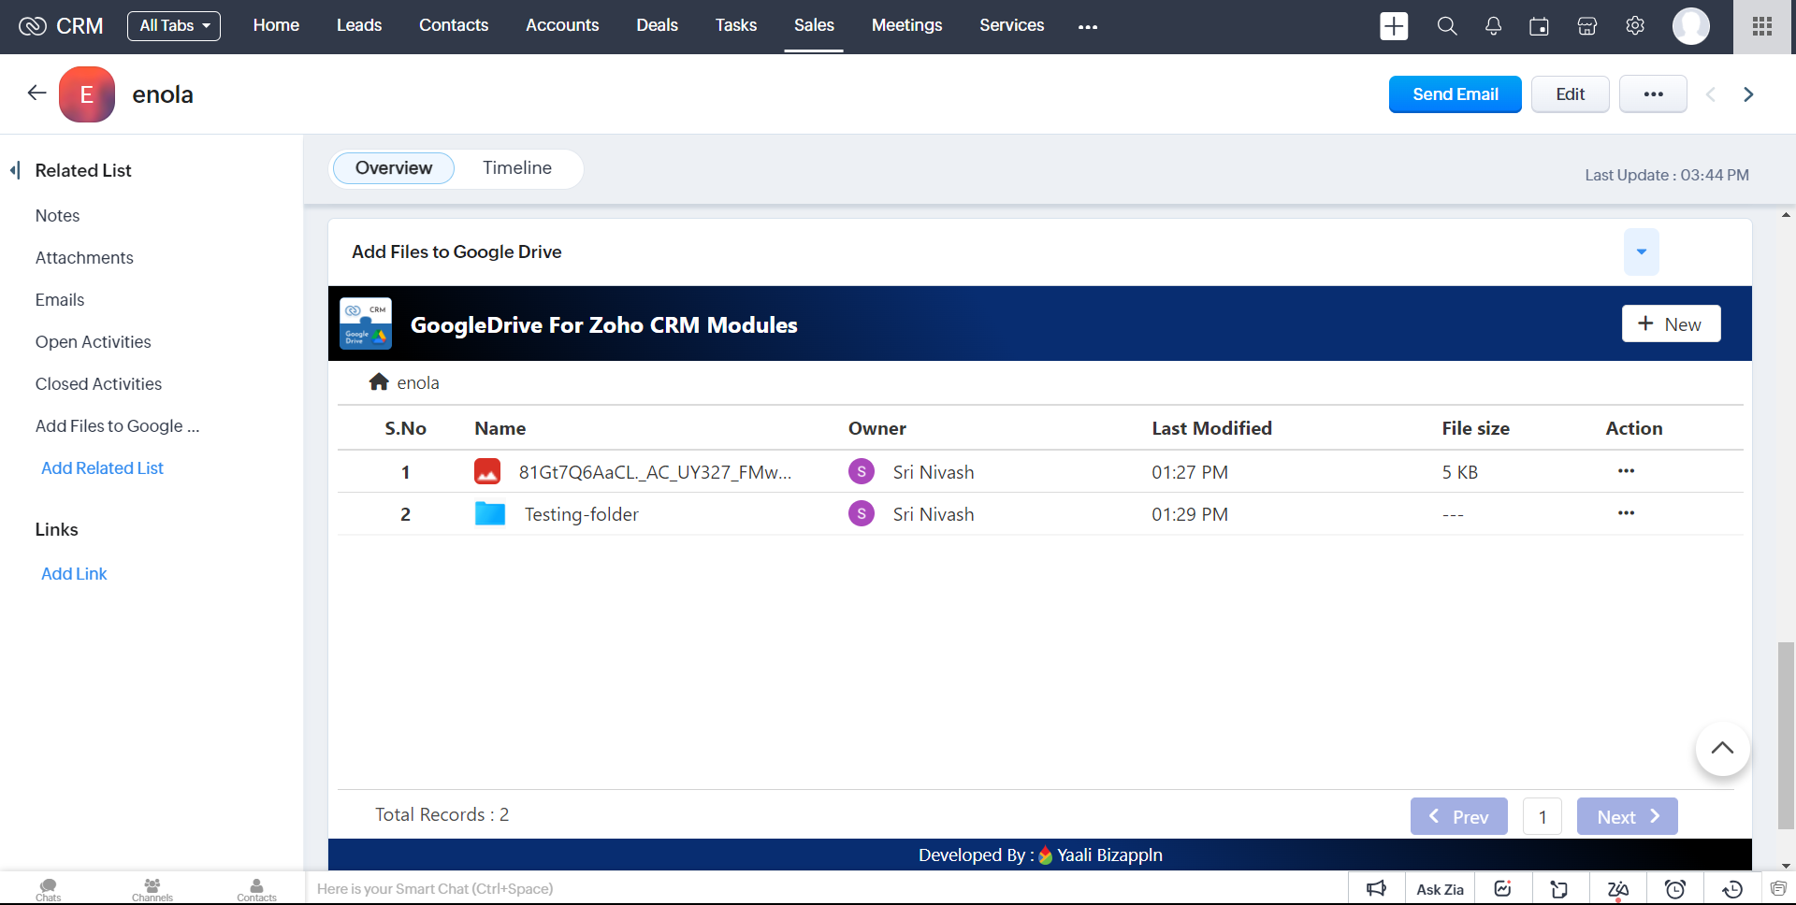Click the Add Related List link
This screenshot has width=1796, height=905.
click(102, 468)
